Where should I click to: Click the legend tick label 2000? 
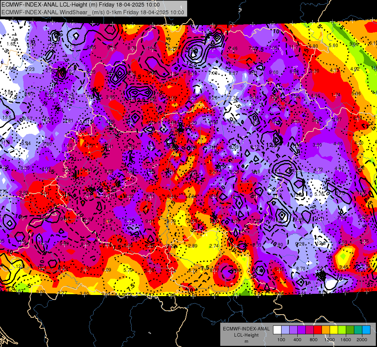[x=362, y=340]
